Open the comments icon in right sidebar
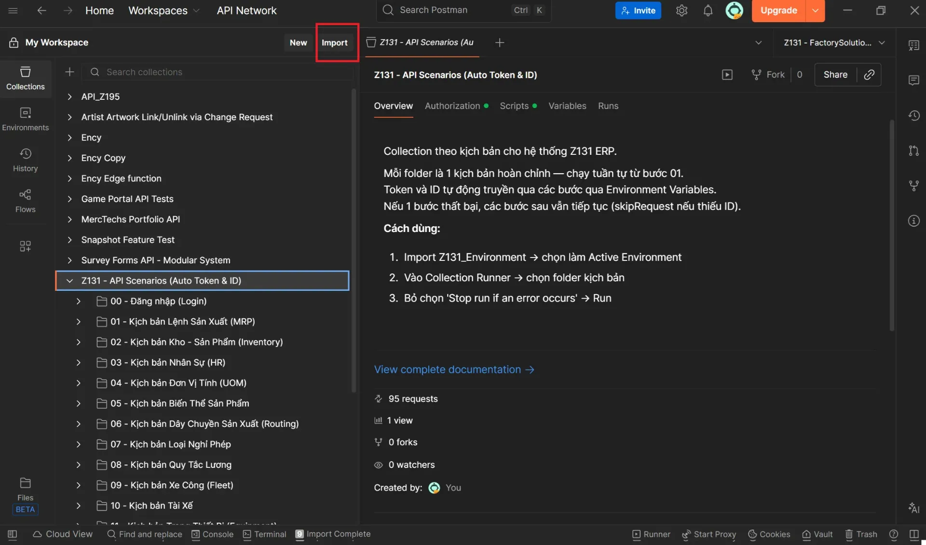 pos(913,80)
